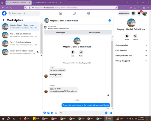Image resolution: width=151 pixels, height=121 pixels.
Task: Open Windows Start menu
Action: tap(3, 119)
